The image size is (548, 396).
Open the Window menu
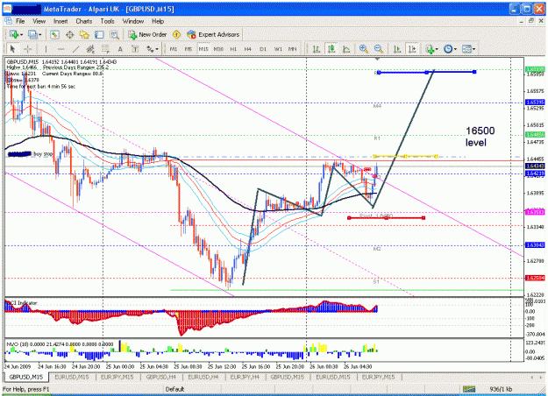pyautogui.click(x=132, y=21)
